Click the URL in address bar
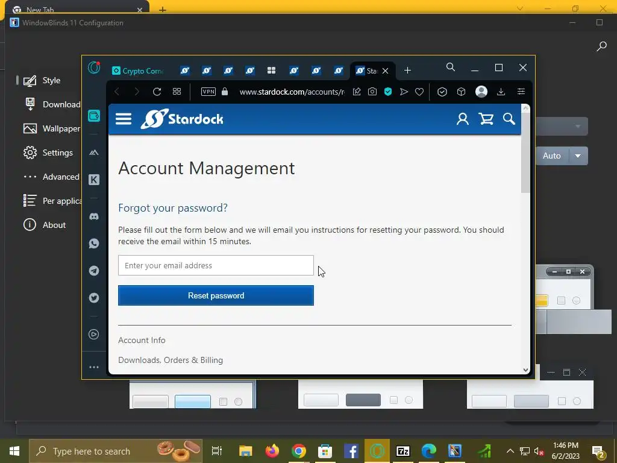 (x=292, y=92)
